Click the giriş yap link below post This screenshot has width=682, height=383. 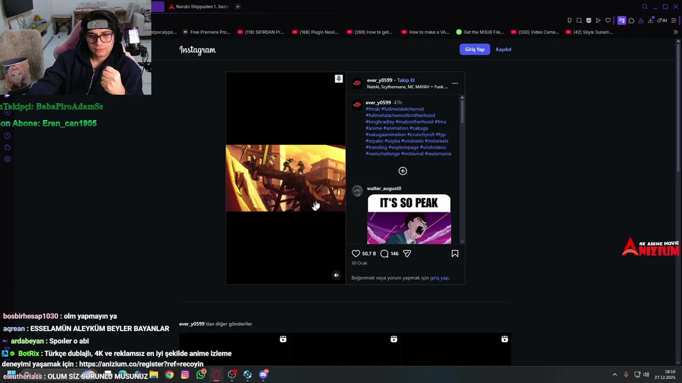click(x=439, y=278)
